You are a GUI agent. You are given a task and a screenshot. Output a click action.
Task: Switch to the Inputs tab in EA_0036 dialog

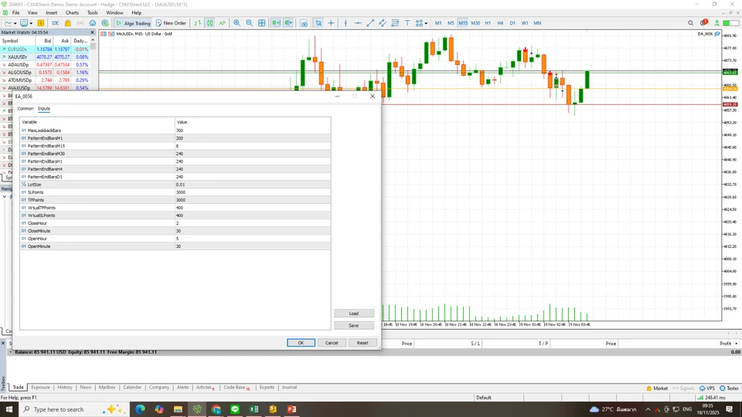click(44, 109)
